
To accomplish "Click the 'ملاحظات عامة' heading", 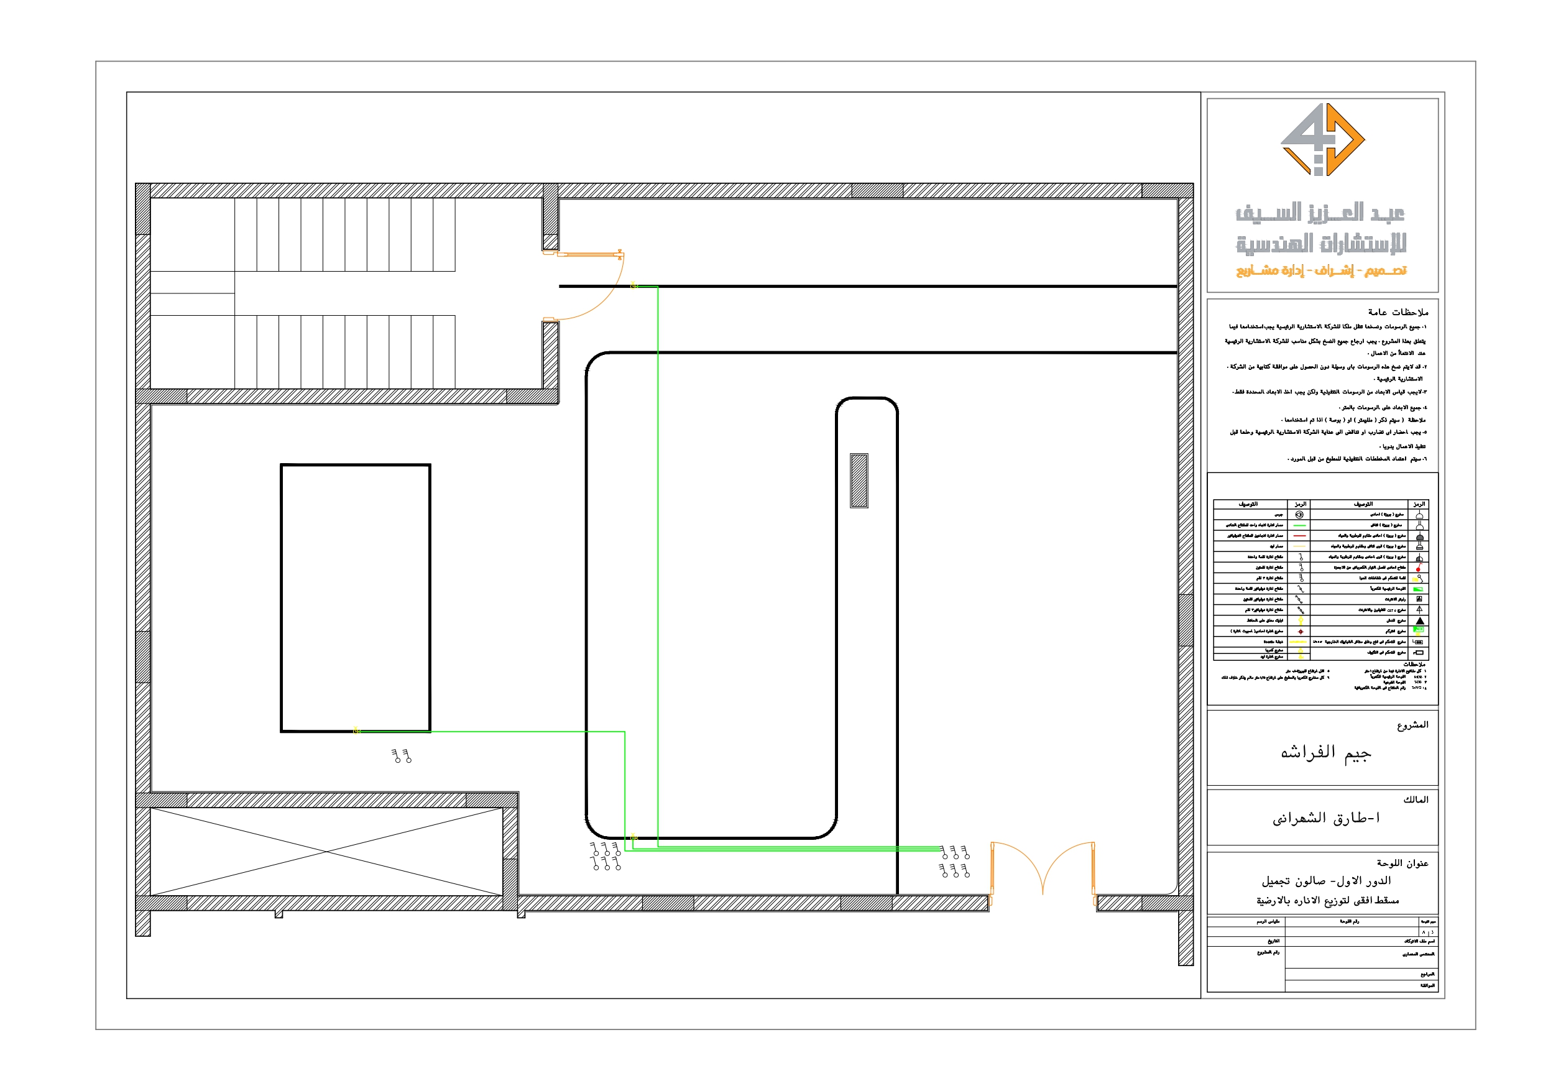I will click(1398, 312).
